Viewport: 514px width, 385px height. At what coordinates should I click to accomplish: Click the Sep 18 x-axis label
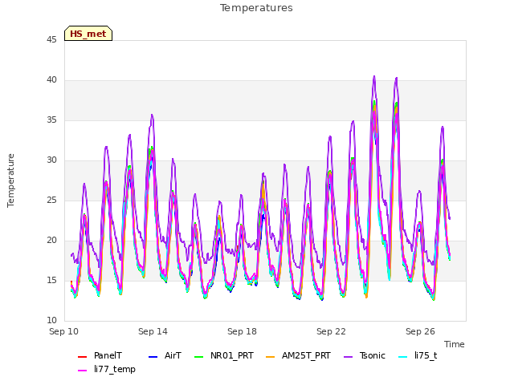242,331
